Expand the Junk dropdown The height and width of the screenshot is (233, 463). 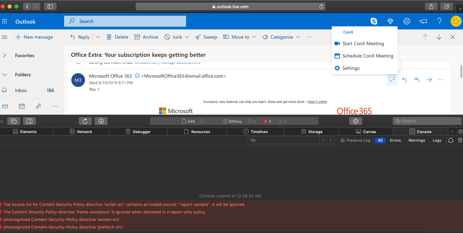click(x=186, y=37)
